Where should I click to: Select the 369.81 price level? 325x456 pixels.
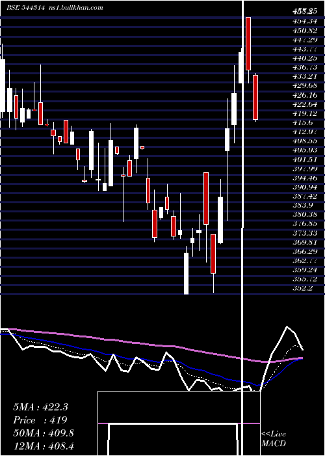tap(304, 243)
